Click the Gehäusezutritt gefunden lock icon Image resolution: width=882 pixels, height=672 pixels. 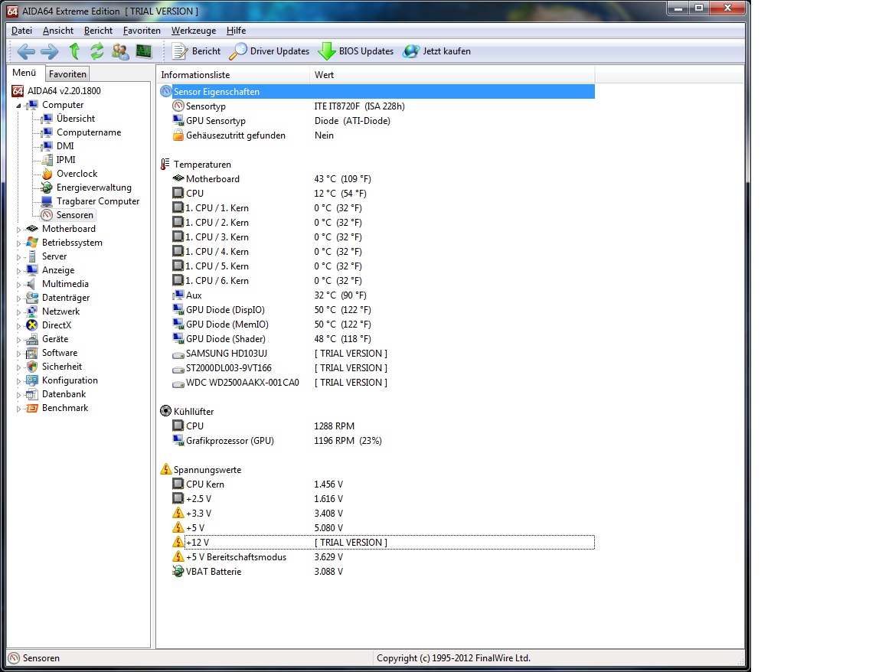[178, 135]
